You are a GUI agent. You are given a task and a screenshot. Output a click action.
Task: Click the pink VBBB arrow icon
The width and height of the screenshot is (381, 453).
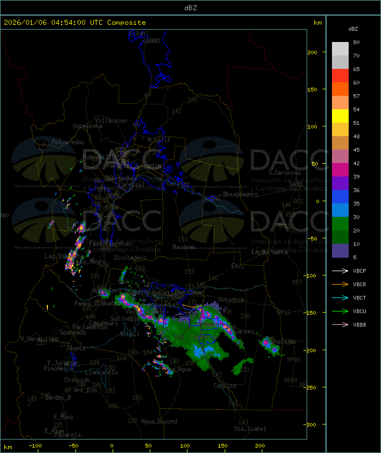click(340, 324)
